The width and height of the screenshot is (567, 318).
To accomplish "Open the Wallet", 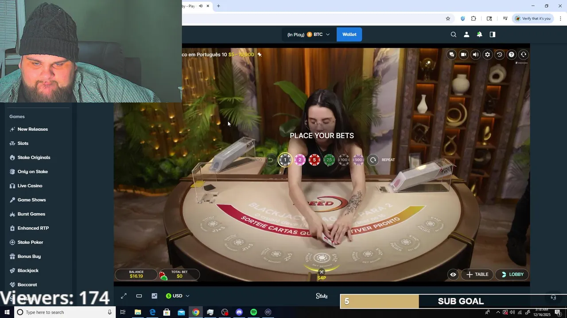I will tap(349, 34).
